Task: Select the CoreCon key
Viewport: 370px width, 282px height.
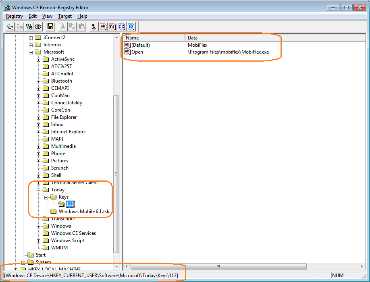Action: pyautogui.click(x=60, y=110)
